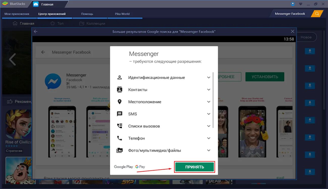Image resolution: width=328 pixels, height=189 pixels.
Task: Click the Messenger app title text
Action: 76,75
